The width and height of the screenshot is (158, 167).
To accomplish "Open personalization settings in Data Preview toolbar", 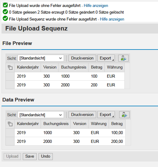I will click(124, 115).
